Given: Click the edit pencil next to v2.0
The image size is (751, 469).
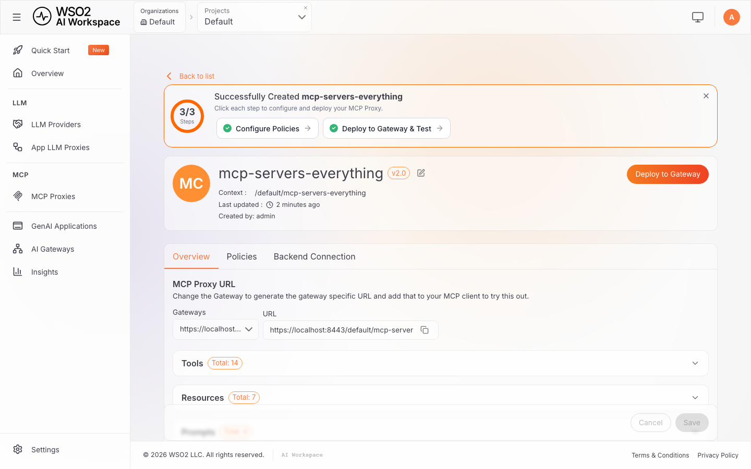Looking at the screenshot, I should click(421, 173).
